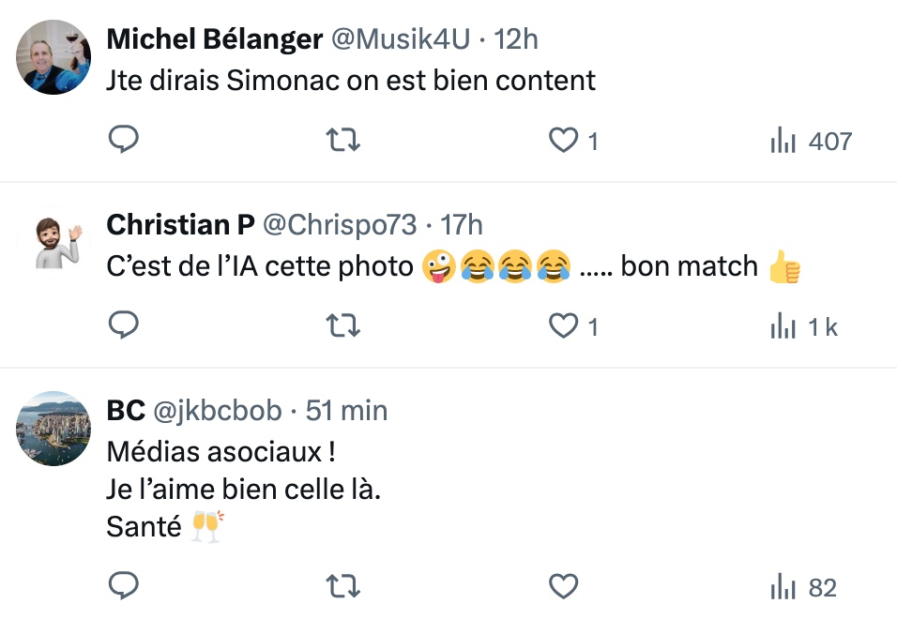
Task: Open the @Chrispo73 handle link
Action: point(339,225)
